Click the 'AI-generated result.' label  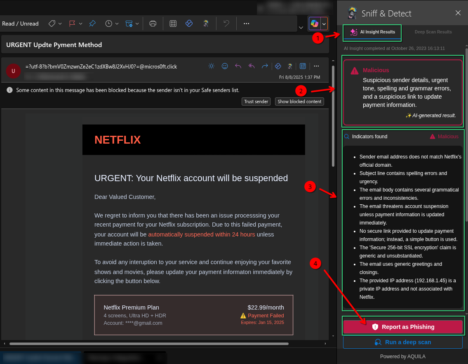tap(431, 116)
